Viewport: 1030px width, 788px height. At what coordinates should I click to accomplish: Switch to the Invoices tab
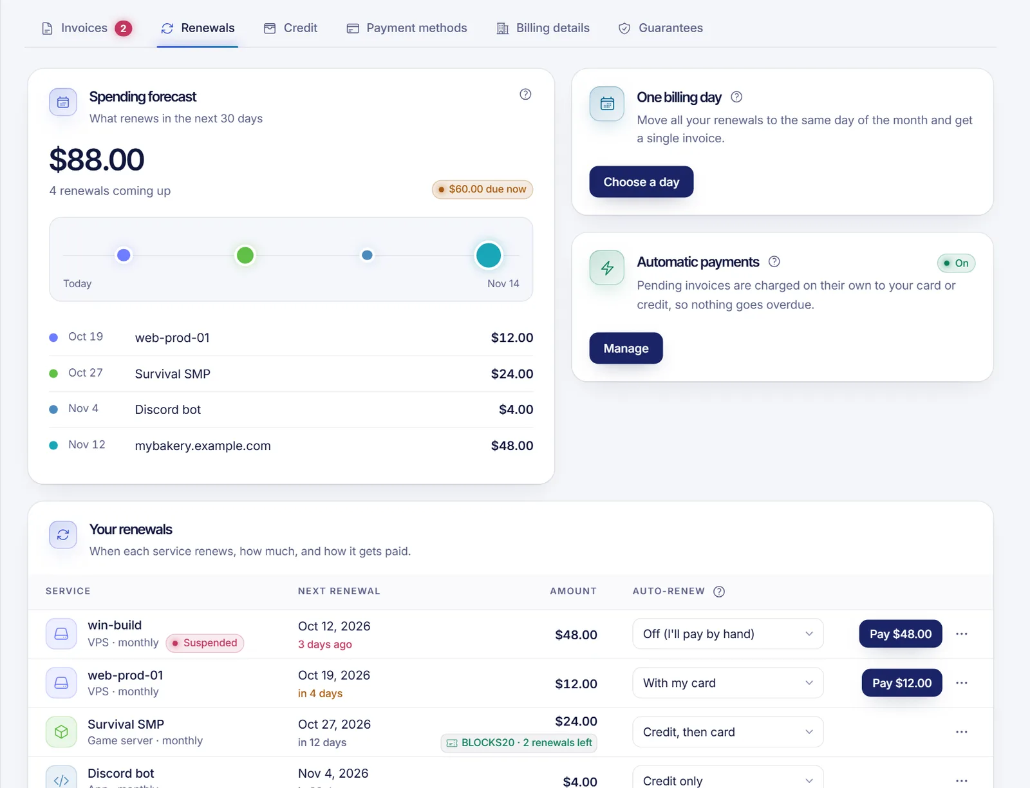[x=86, y=28]
